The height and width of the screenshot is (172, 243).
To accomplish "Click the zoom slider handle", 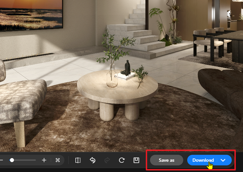I will coord(12,160).
